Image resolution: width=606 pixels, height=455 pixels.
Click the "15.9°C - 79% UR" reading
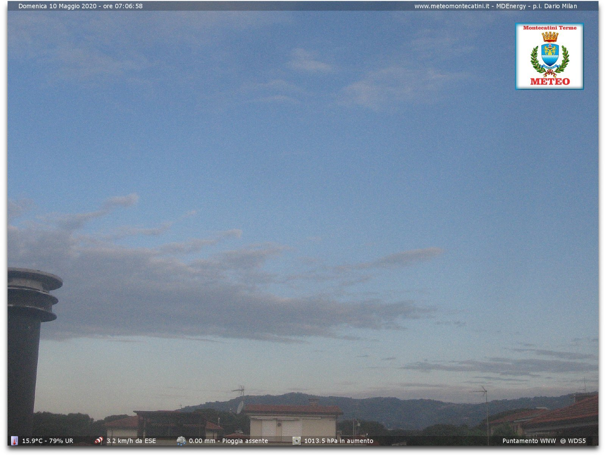click(x=48, y=441)
